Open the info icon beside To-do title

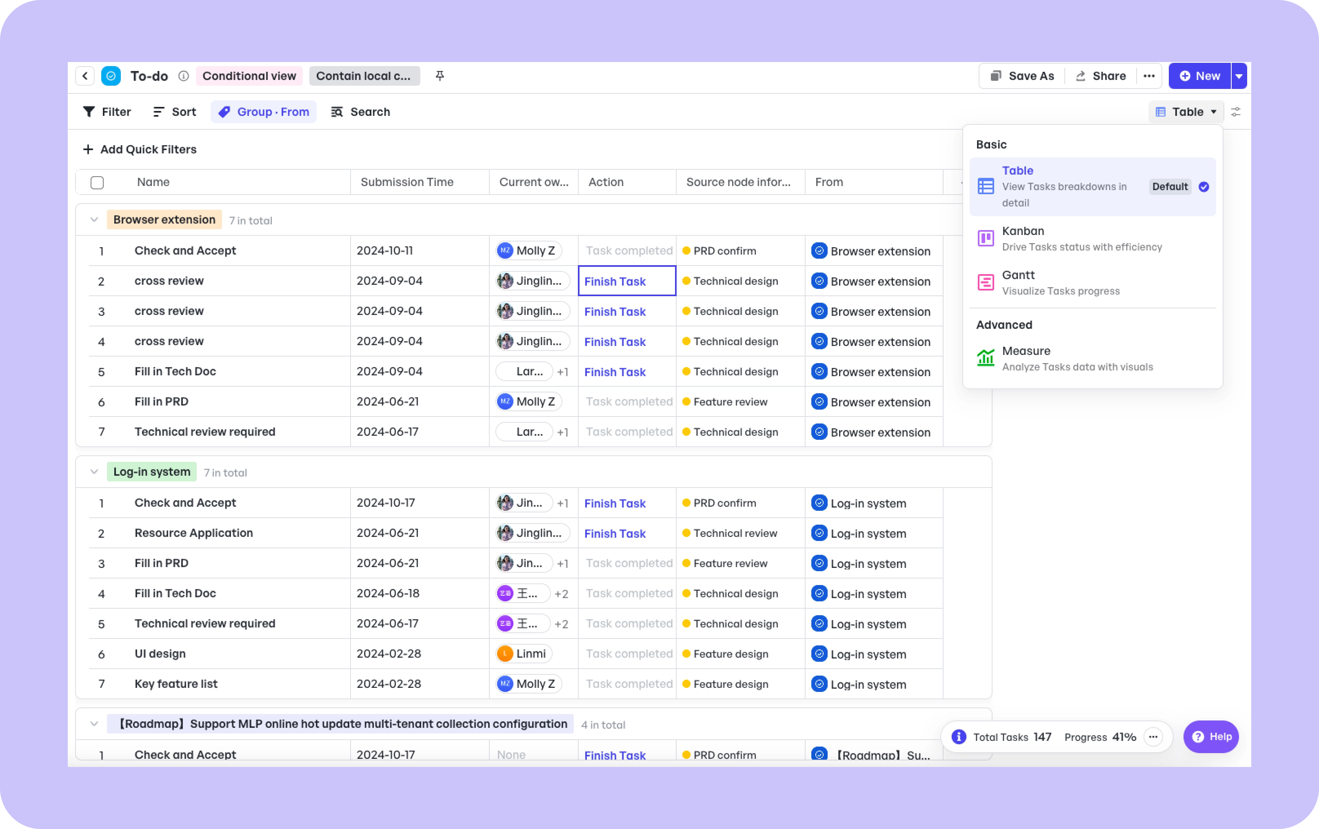pos(184,76)
